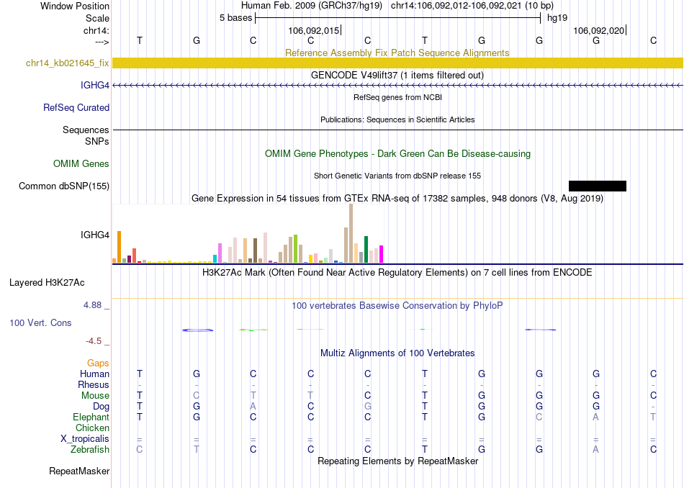
Task: Click the RefSeq Curated track label
Action: tap(76, 107)
